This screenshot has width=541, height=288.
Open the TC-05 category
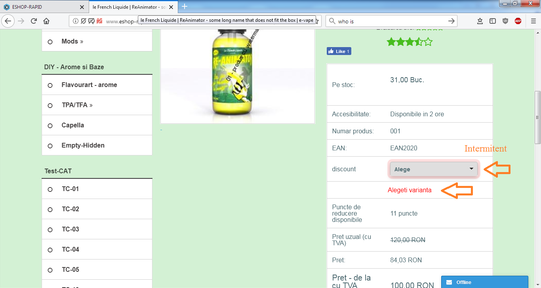70,269
